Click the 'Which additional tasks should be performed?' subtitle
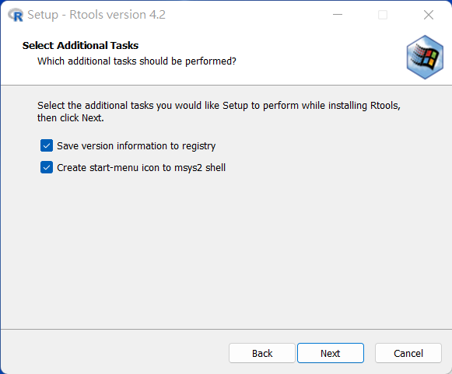 point(137,61)
